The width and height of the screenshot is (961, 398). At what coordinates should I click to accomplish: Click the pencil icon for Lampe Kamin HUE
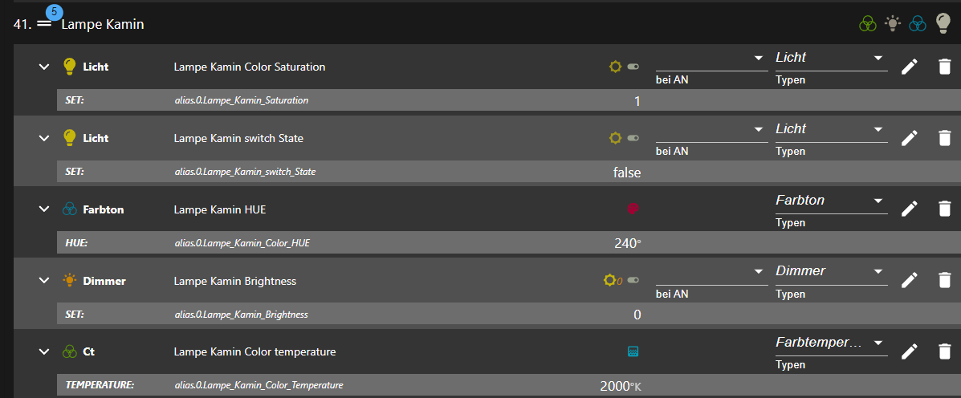click(909, 209)
